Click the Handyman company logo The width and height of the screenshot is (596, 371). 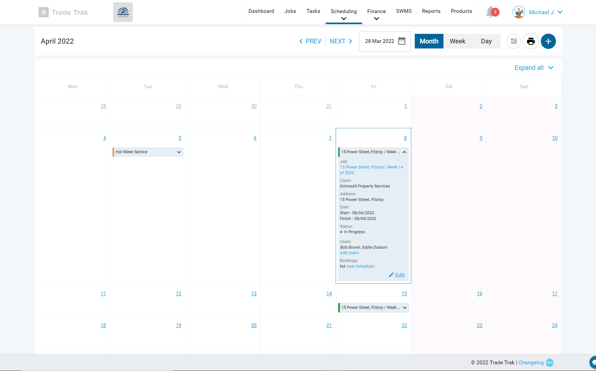tap(123, 12)
